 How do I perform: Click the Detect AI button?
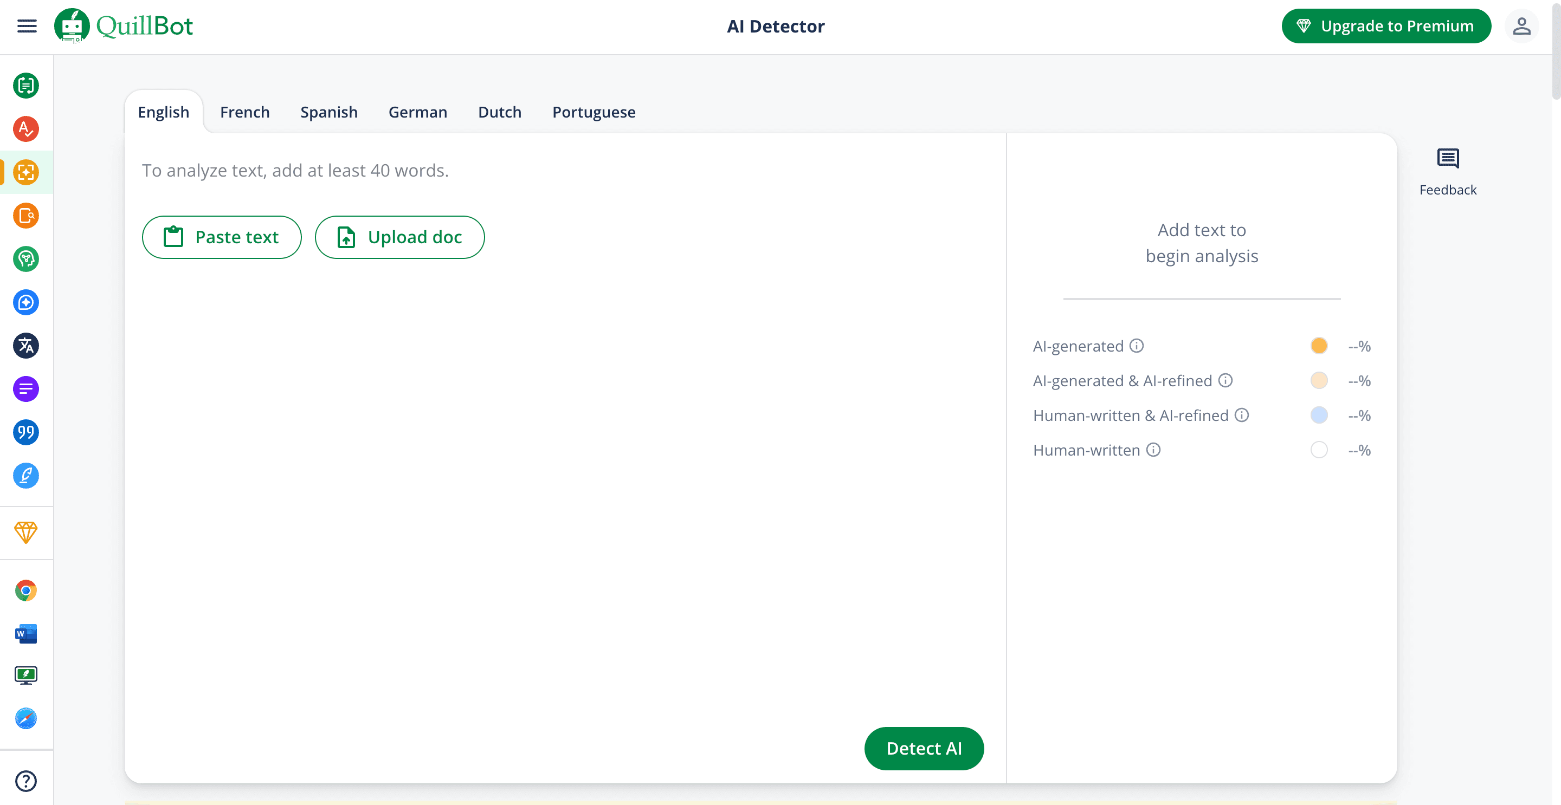(x=924, y=749)
